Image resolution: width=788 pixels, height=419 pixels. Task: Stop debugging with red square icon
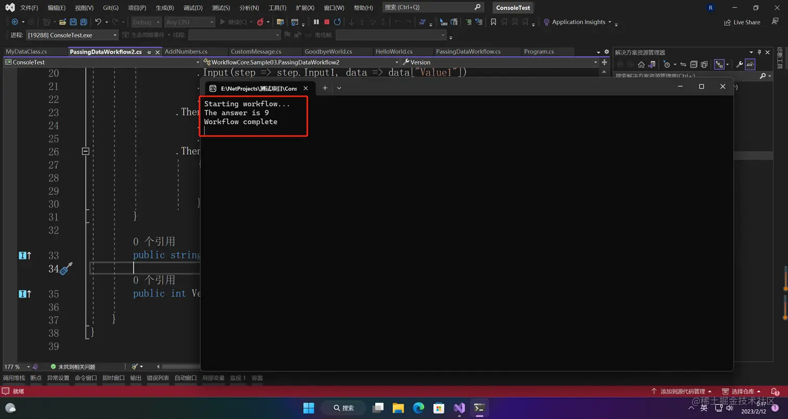[x=327, y=22]
